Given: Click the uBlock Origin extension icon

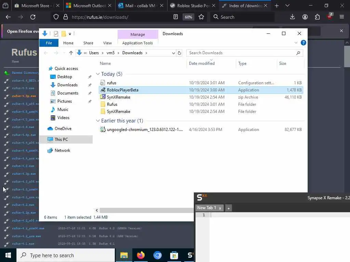Looking at the screenshot, I should (x=330, y=17).
